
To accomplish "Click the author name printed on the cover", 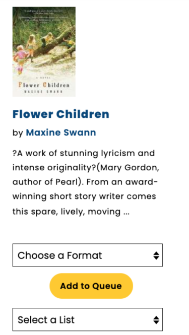I will (x=44, y=91).
